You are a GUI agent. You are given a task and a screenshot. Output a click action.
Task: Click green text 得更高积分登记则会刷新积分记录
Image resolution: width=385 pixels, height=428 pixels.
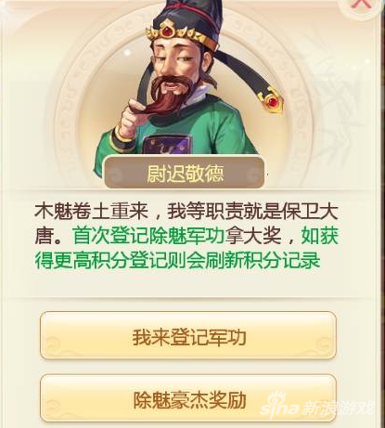pyautogui.click(x=177, y=261)
